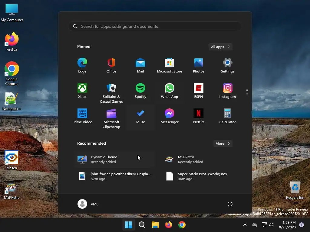Show hidden system tray icons
This screenshot has width=310, height=232.
click(x=245, y=225)
